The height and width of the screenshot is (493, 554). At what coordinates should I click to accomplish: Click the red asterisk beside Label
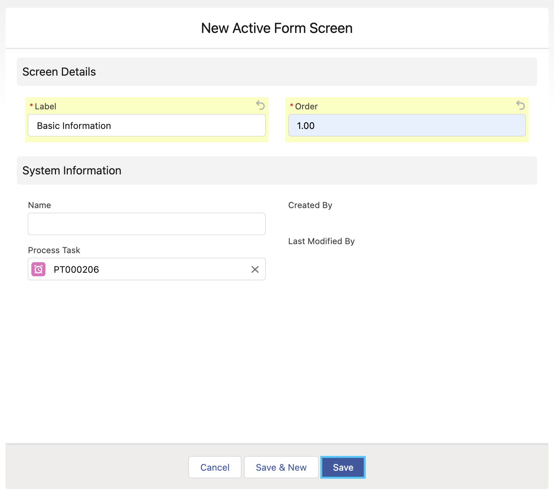point(31,106)
